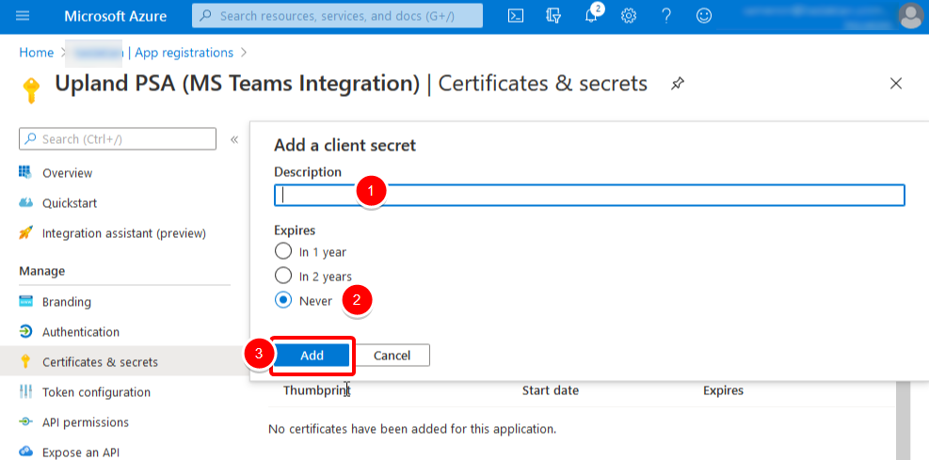Select the In 2 years expiry option
The image size is (929, 460).
[283, 276]
